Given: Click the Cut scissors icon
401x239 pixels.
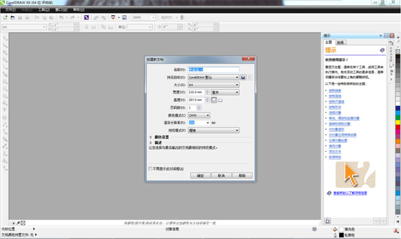Looking at the screenshot, I should [x=37, y=17].
